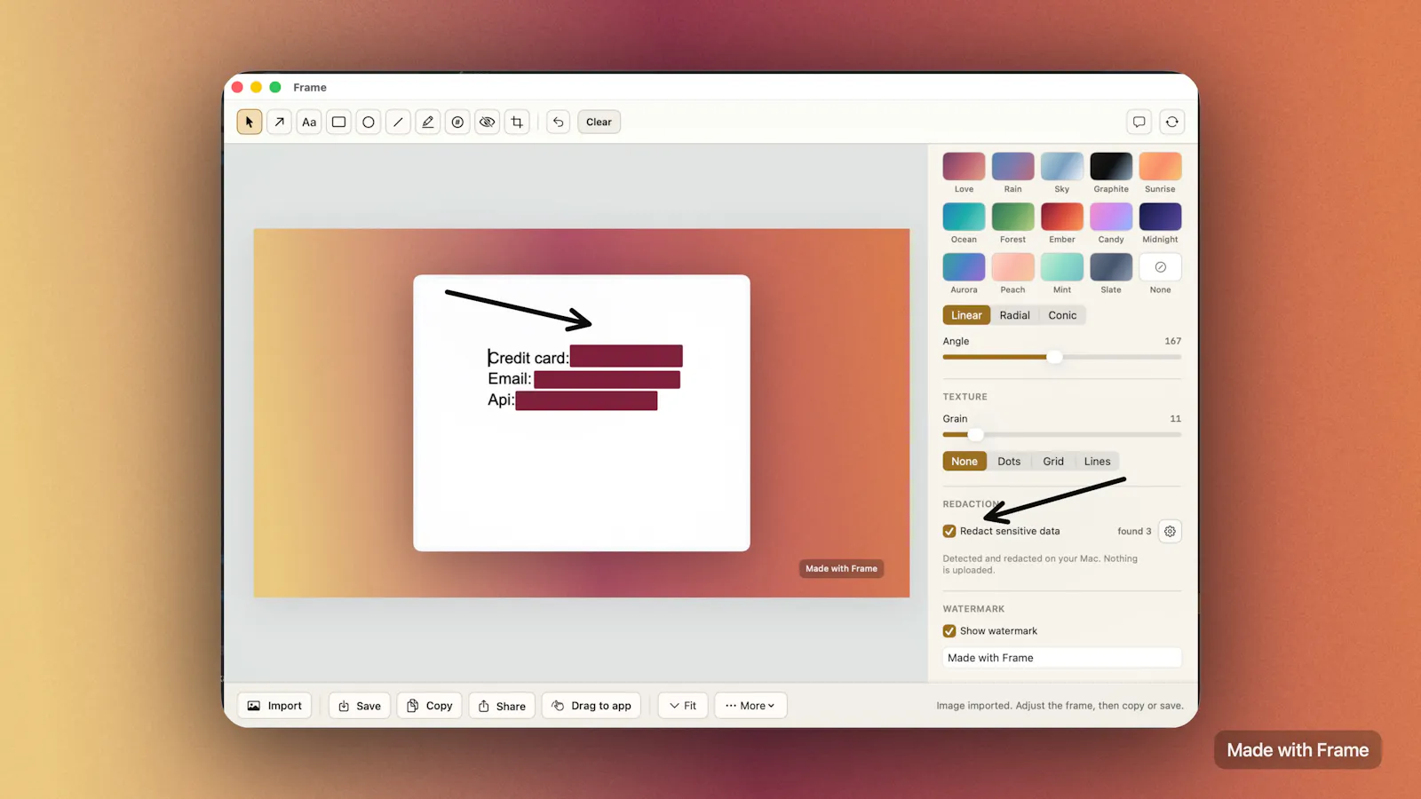Select the rectangle shape tool

tap(338, 122)
